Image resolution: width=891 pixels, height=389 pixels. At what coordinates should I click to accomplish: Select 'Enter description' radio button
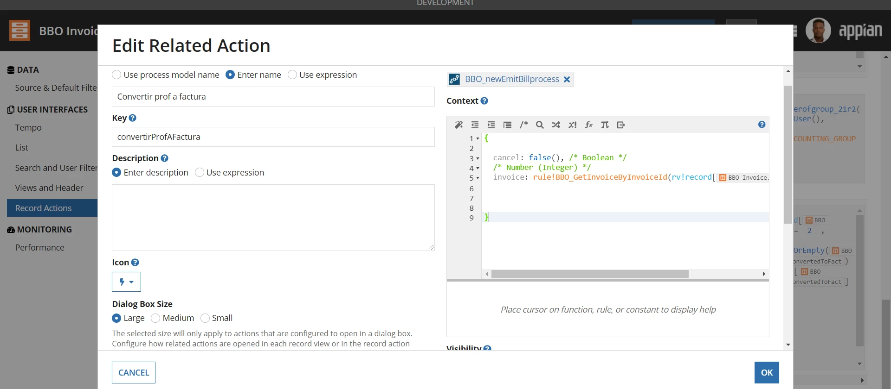click(x=116, y=172)
